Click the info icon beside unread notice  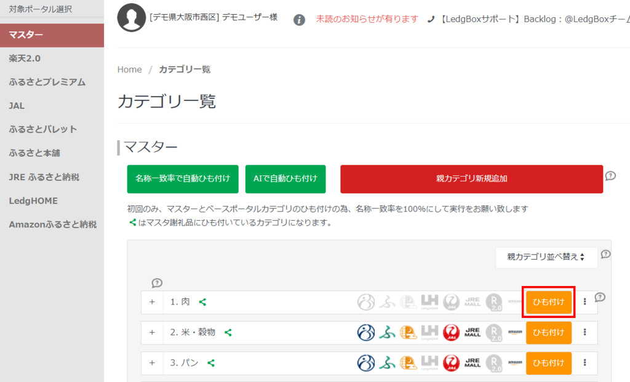pyautogui.click(x=299, y=20)
